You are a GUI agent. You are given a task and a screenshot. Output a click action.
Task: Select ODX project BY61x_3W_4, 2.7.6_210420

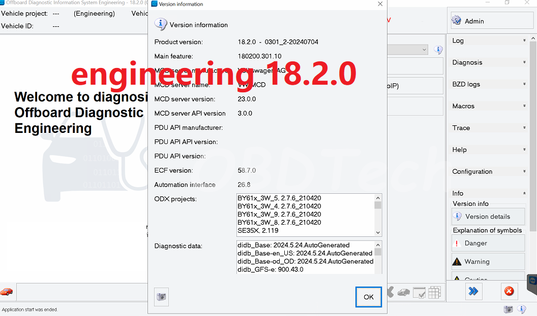point(279,206)
